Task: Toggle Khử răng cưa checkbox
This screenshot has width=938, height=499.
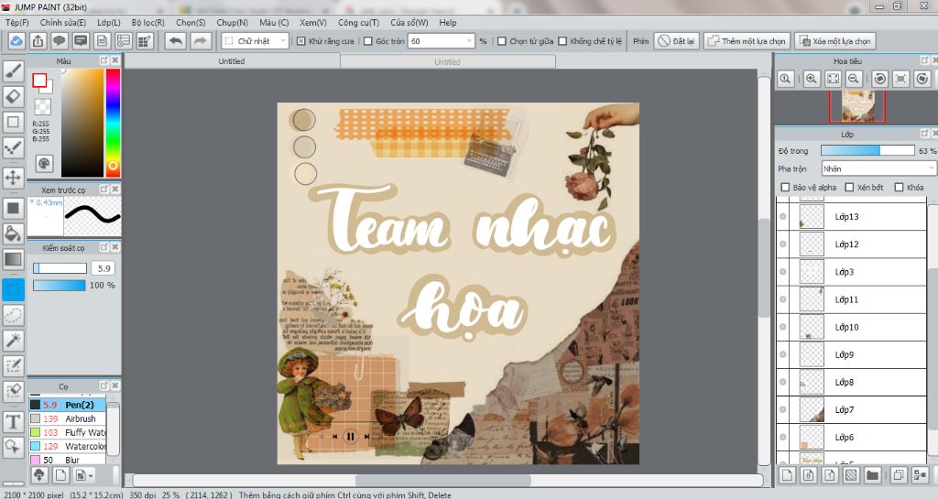Action: point(300,41)
